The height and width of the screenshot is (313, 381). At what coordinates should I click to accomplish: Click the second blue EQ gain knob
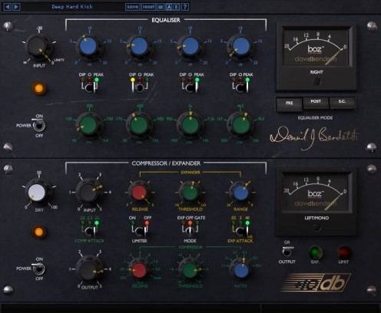pos(139,47)
